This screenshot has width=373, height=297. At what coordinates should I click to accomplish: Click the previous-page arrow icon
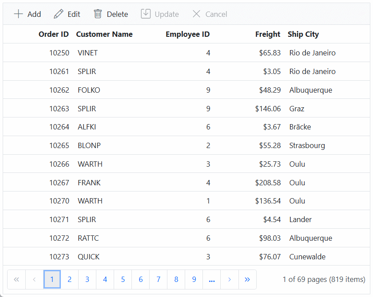click(34, 279)
